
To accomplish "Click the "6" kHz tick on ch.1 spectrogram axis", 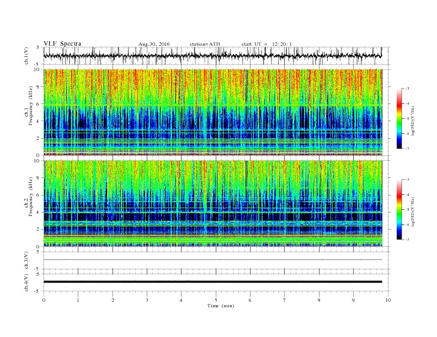I will point(38,104).
